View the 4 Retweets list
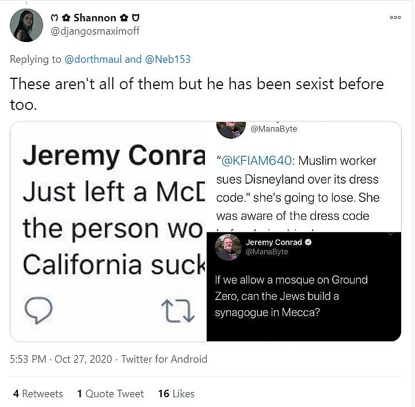415x407 pixels. (38, 394)
